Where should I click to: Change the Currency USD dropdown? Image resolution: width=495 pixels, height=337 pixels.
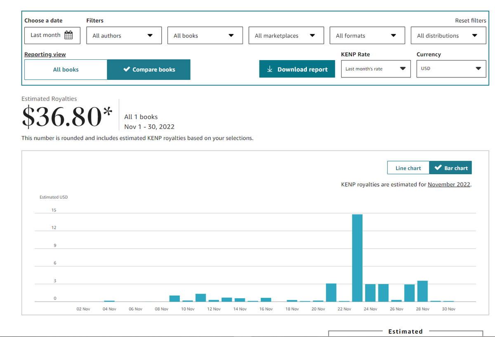(x=452, y=69)
